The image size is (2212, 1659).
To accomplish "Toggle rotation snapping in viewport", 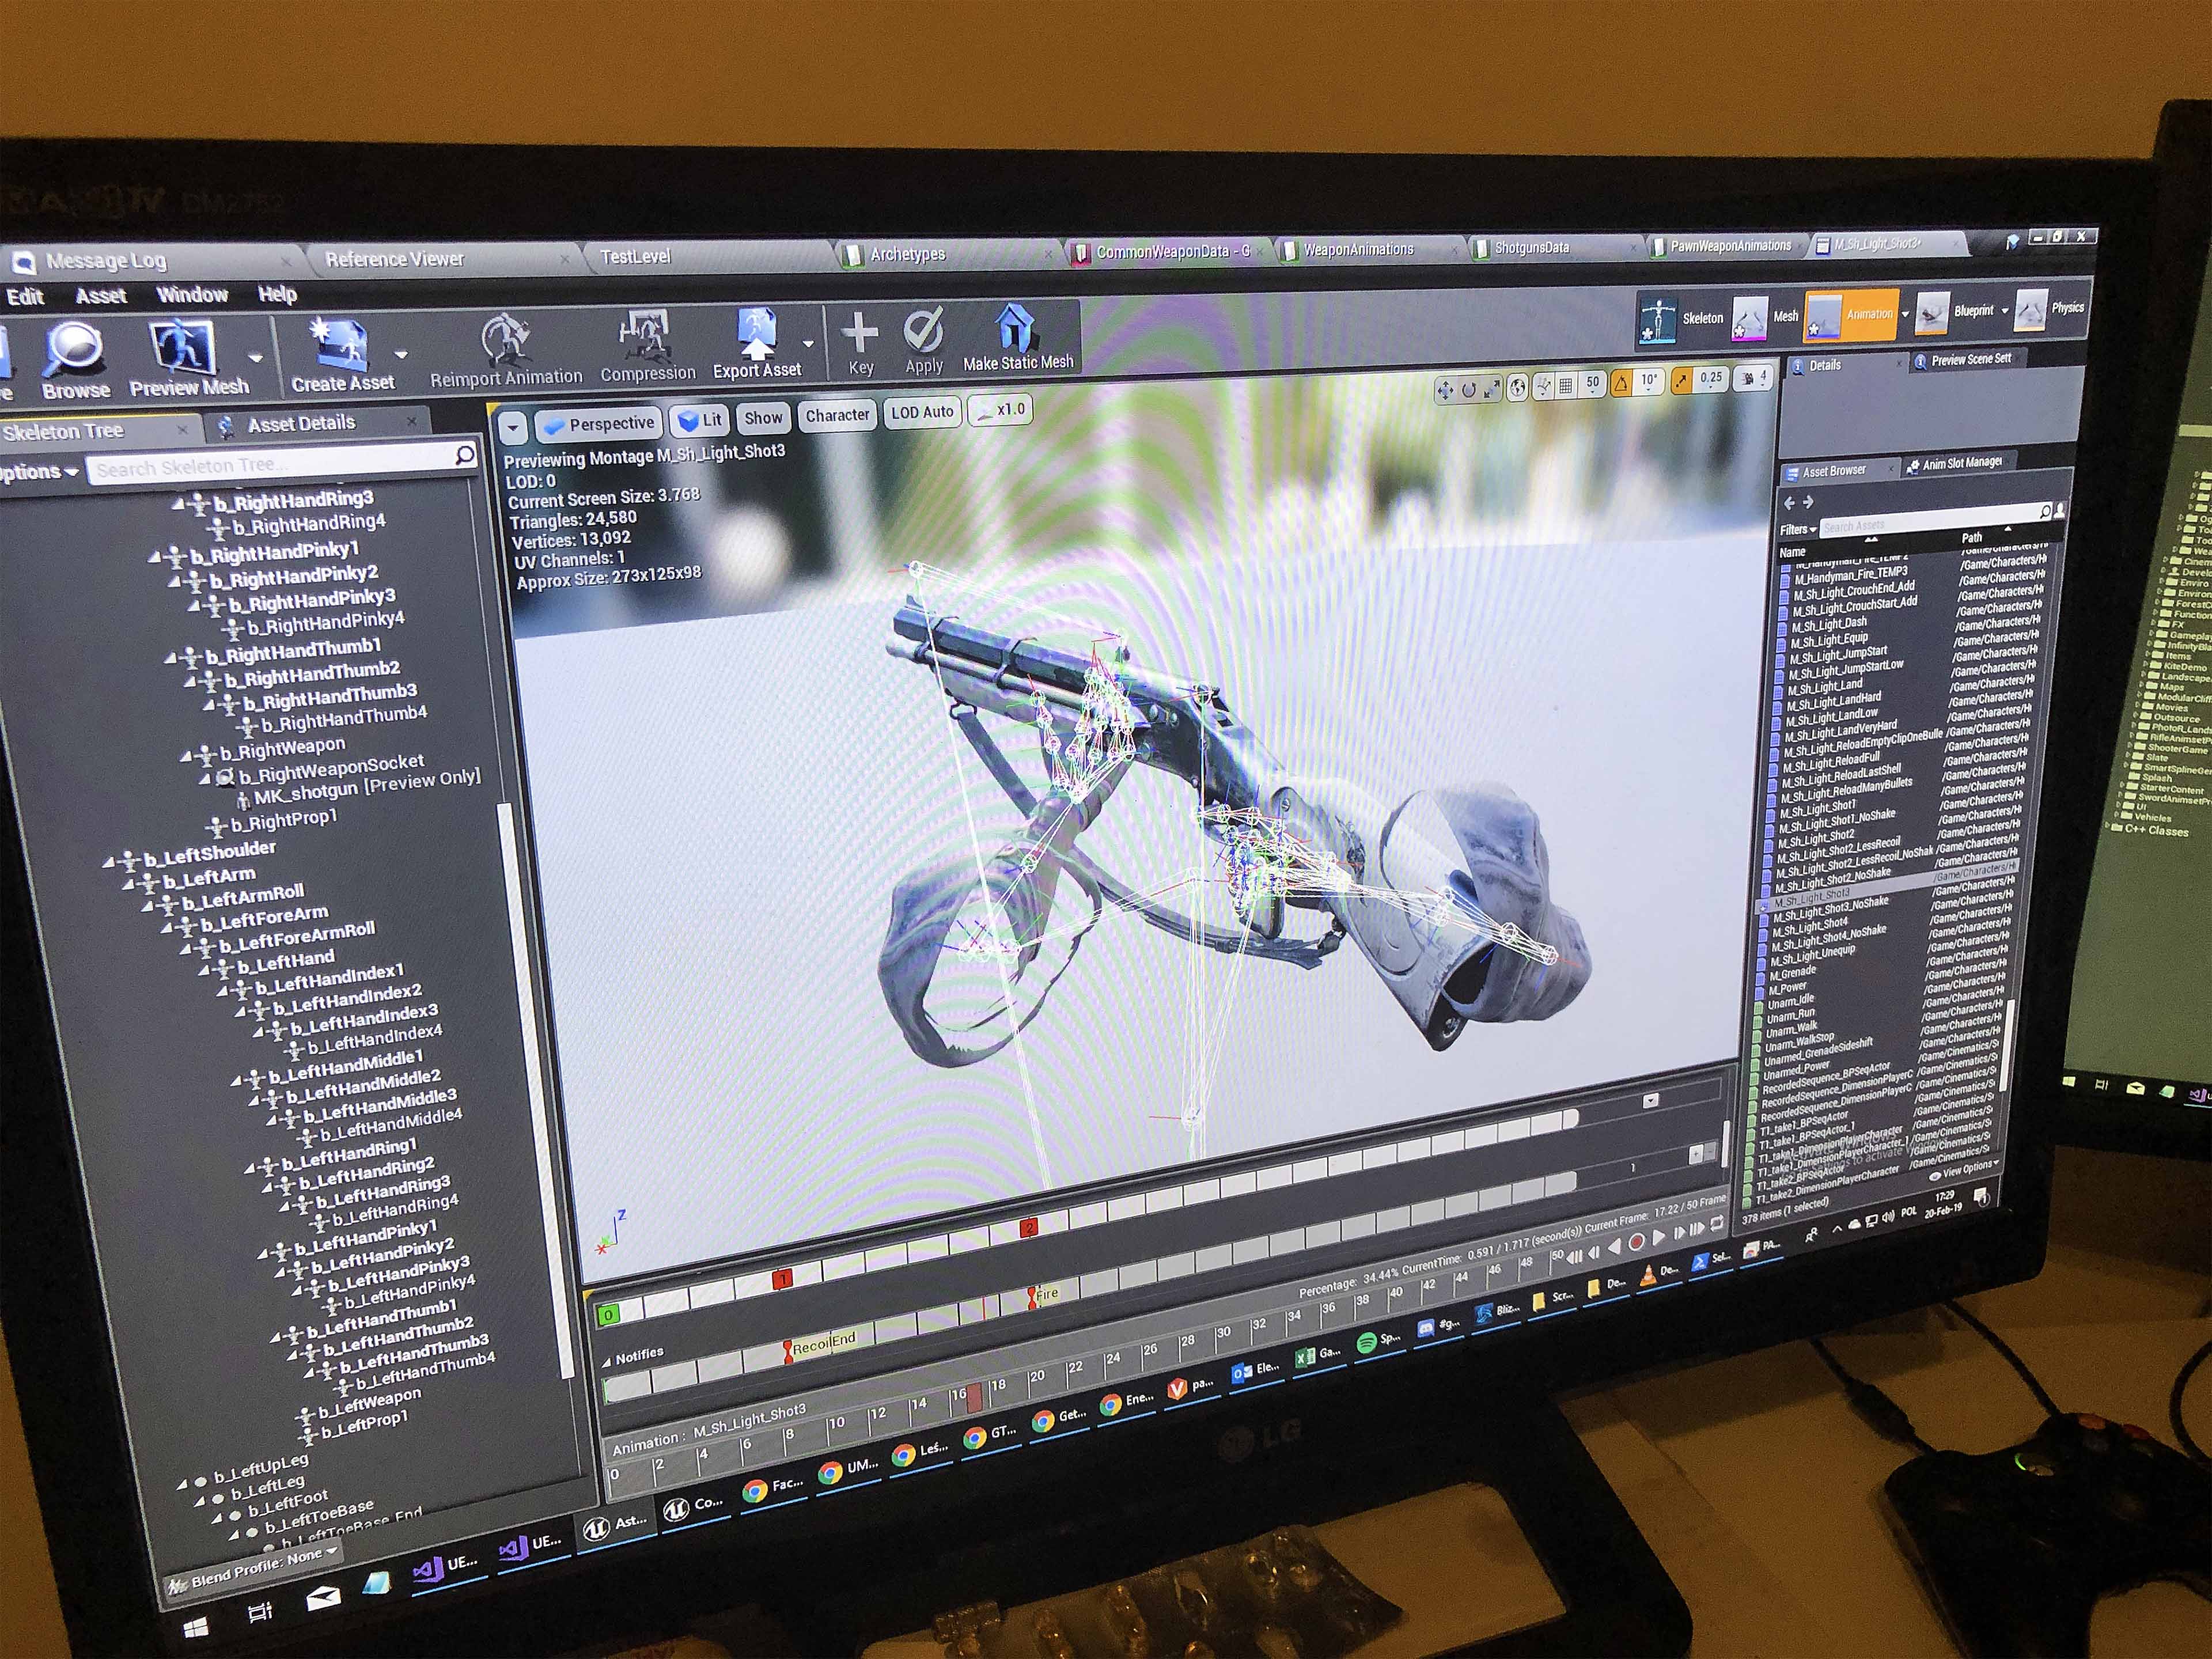I will [x=1620, y=382].
